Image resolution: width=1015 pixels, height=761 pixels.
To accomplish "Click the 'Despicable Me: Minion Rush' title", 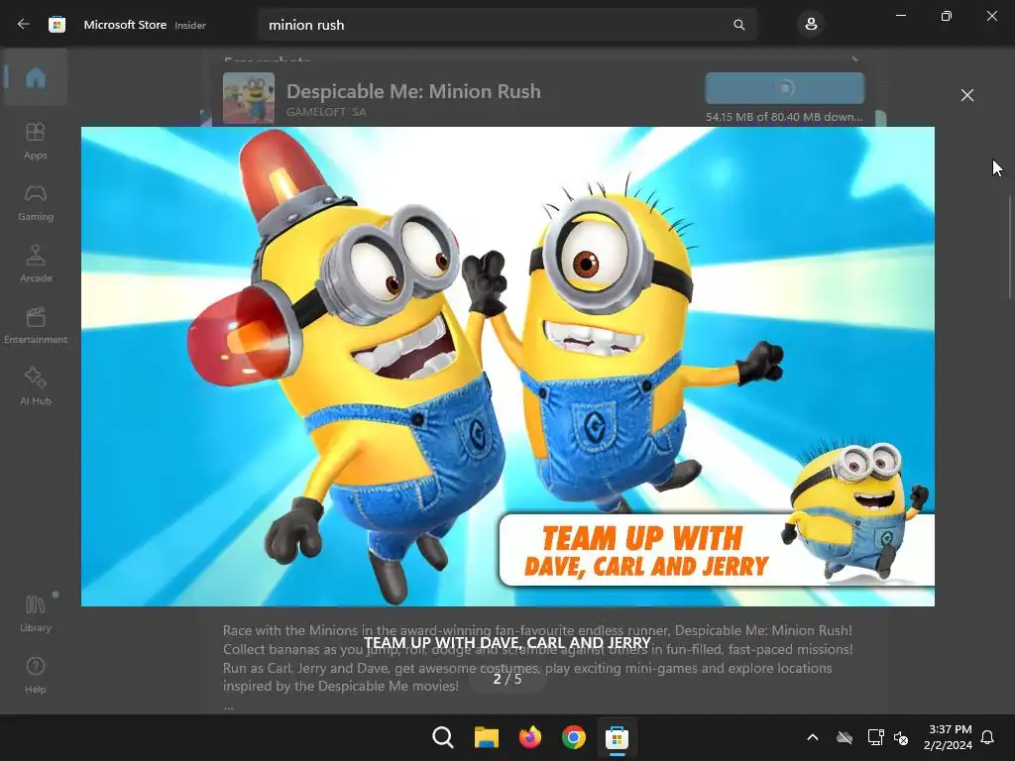I will (x=413, y=91).
